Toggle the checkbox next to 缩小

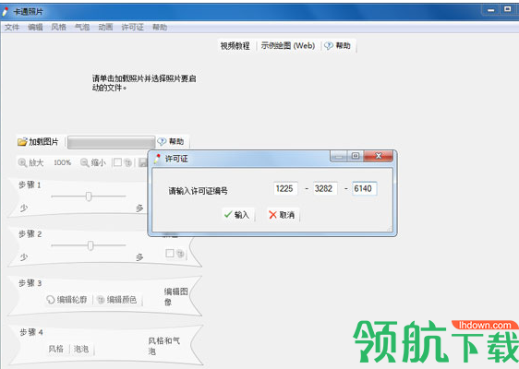coord(117,162)
